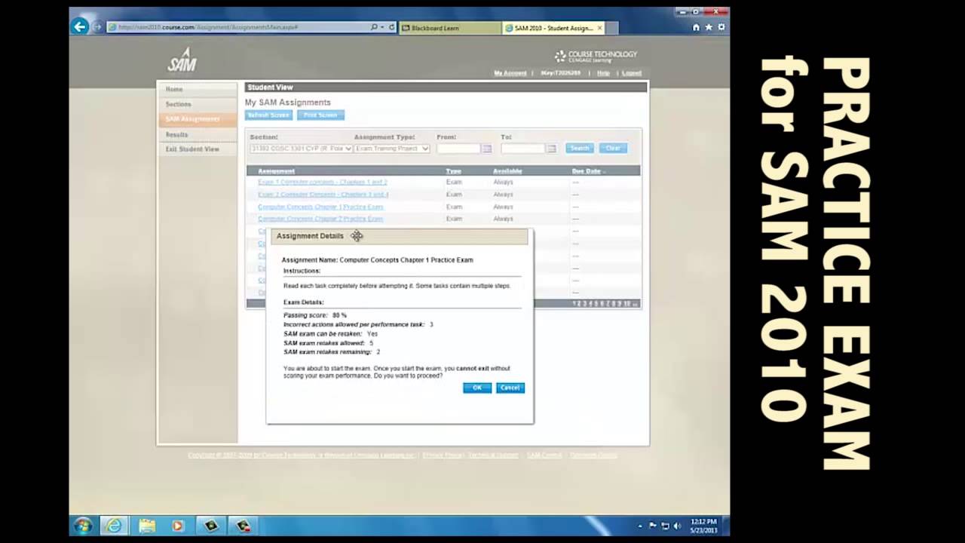Open the My Account link
The height and width of the screenshot is (543, 965).
coord(510,73)
